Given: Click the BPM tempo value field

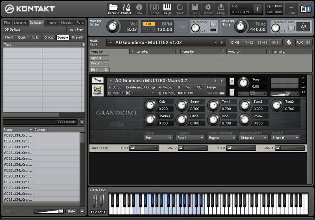Looking at the screenshot, I should [165, 30].
